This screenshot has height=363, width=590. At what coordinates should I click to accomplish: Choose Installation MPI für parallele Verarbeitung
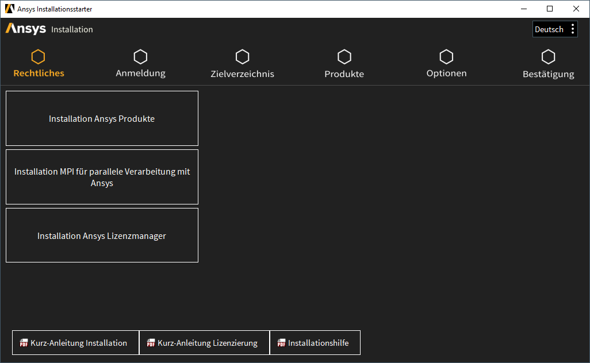click(102, 177)
